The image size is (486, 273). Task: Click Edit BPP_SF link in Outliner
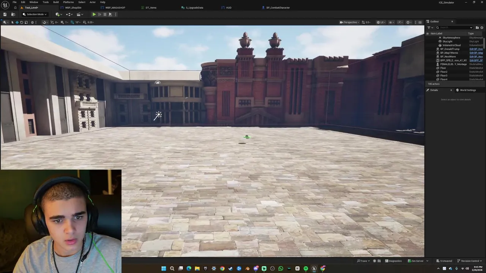(x=476, y=60)
